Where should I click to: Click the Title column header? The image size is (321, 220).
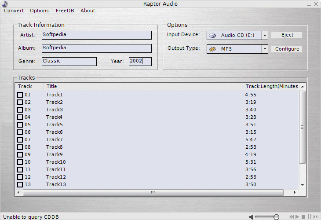point(143,86)
